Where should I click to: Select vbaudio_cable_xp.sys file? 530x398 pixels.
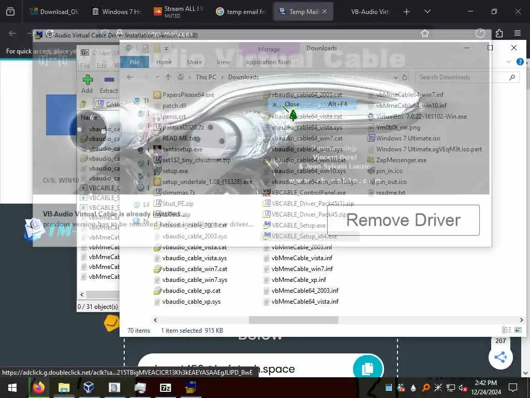(187, 302)
